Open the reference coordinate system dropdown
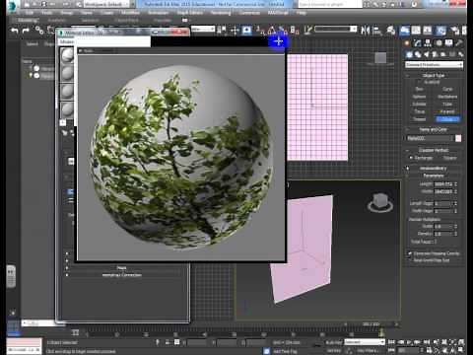The height and width of the screenshot is (355, 473). (x=203, y=29)
